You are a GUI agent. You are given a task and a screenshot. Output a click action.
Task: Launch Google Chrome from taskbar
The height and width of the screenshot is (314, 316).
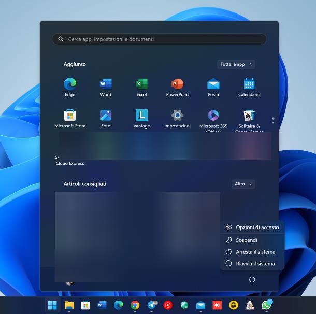[x=135, y=305]
